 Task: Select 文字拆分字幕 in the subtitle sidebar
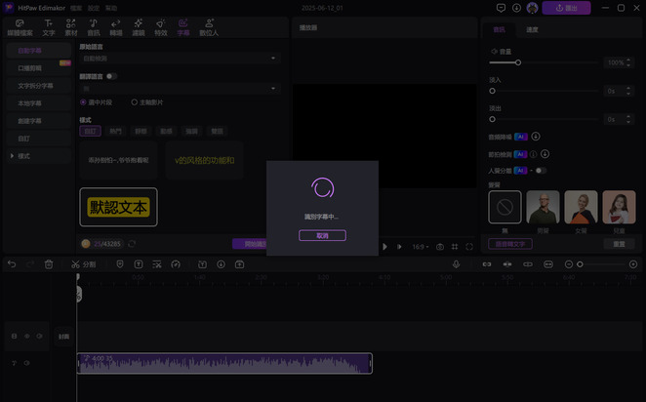click(x=39, y=86)
